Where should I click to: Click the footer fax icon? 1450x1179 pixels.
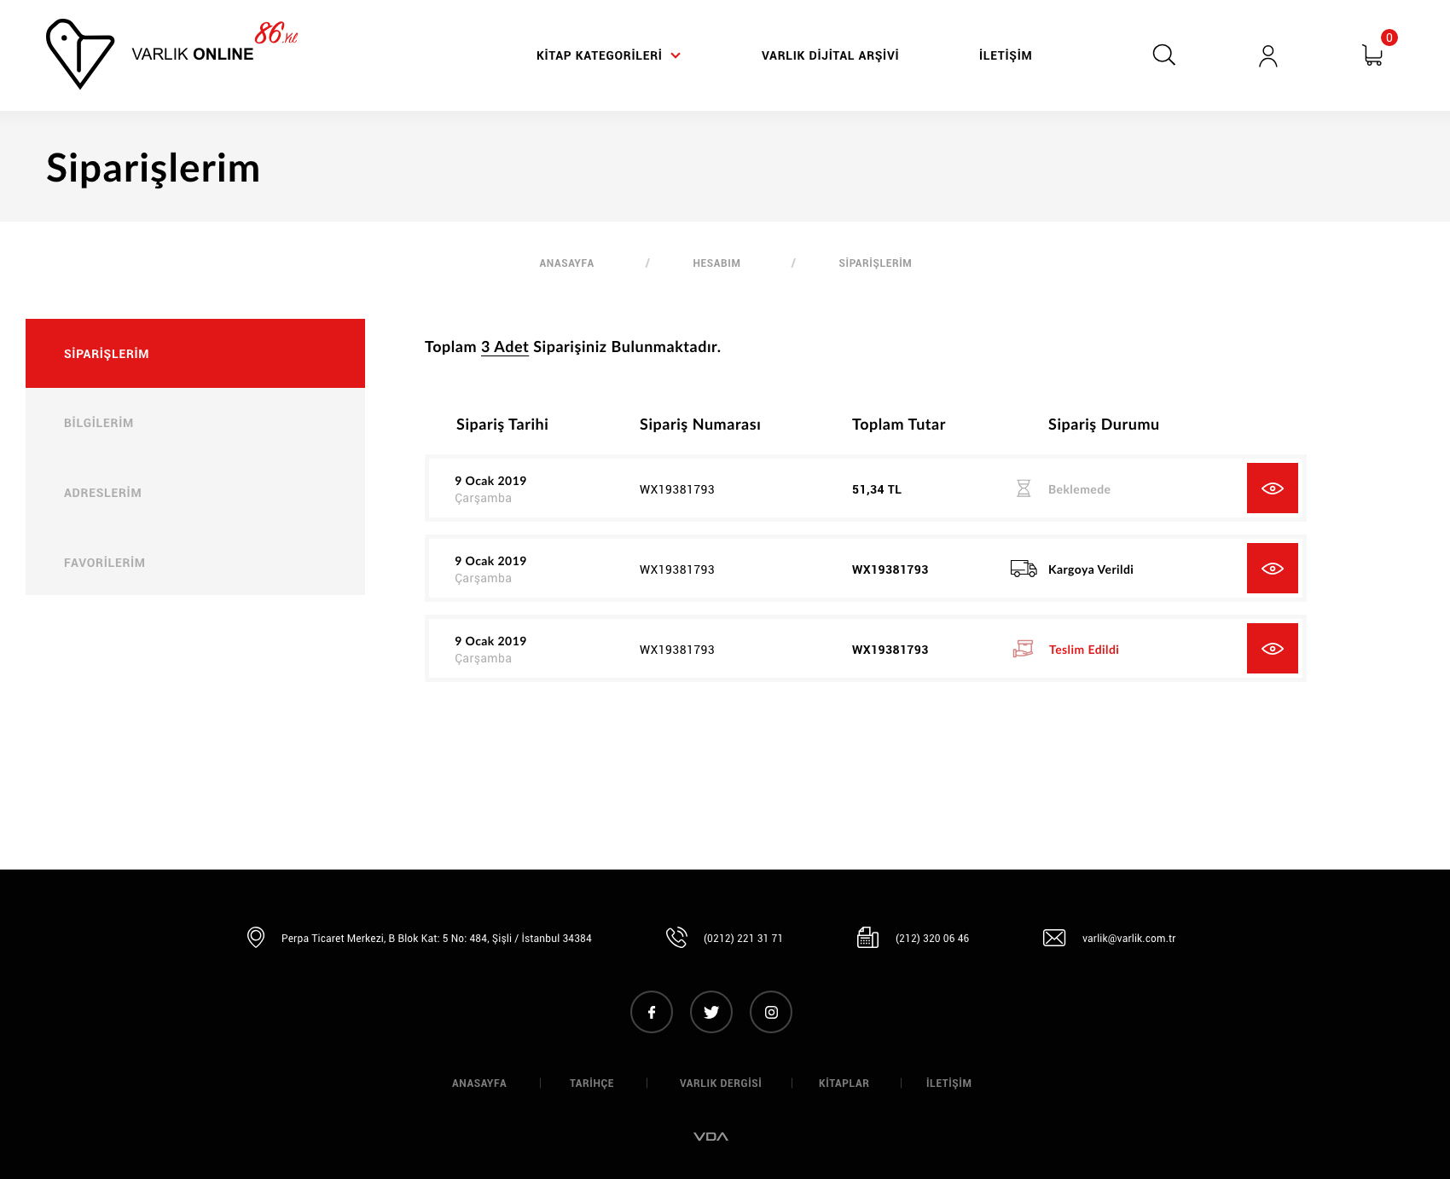tap(867, 938)
